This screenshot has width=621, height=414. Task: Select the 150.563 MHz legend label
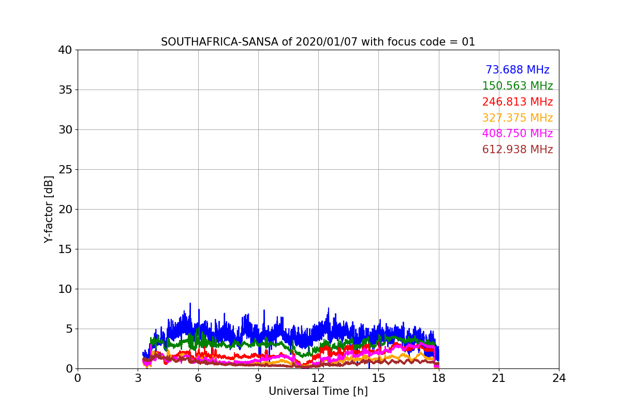(x=517, y=86)
